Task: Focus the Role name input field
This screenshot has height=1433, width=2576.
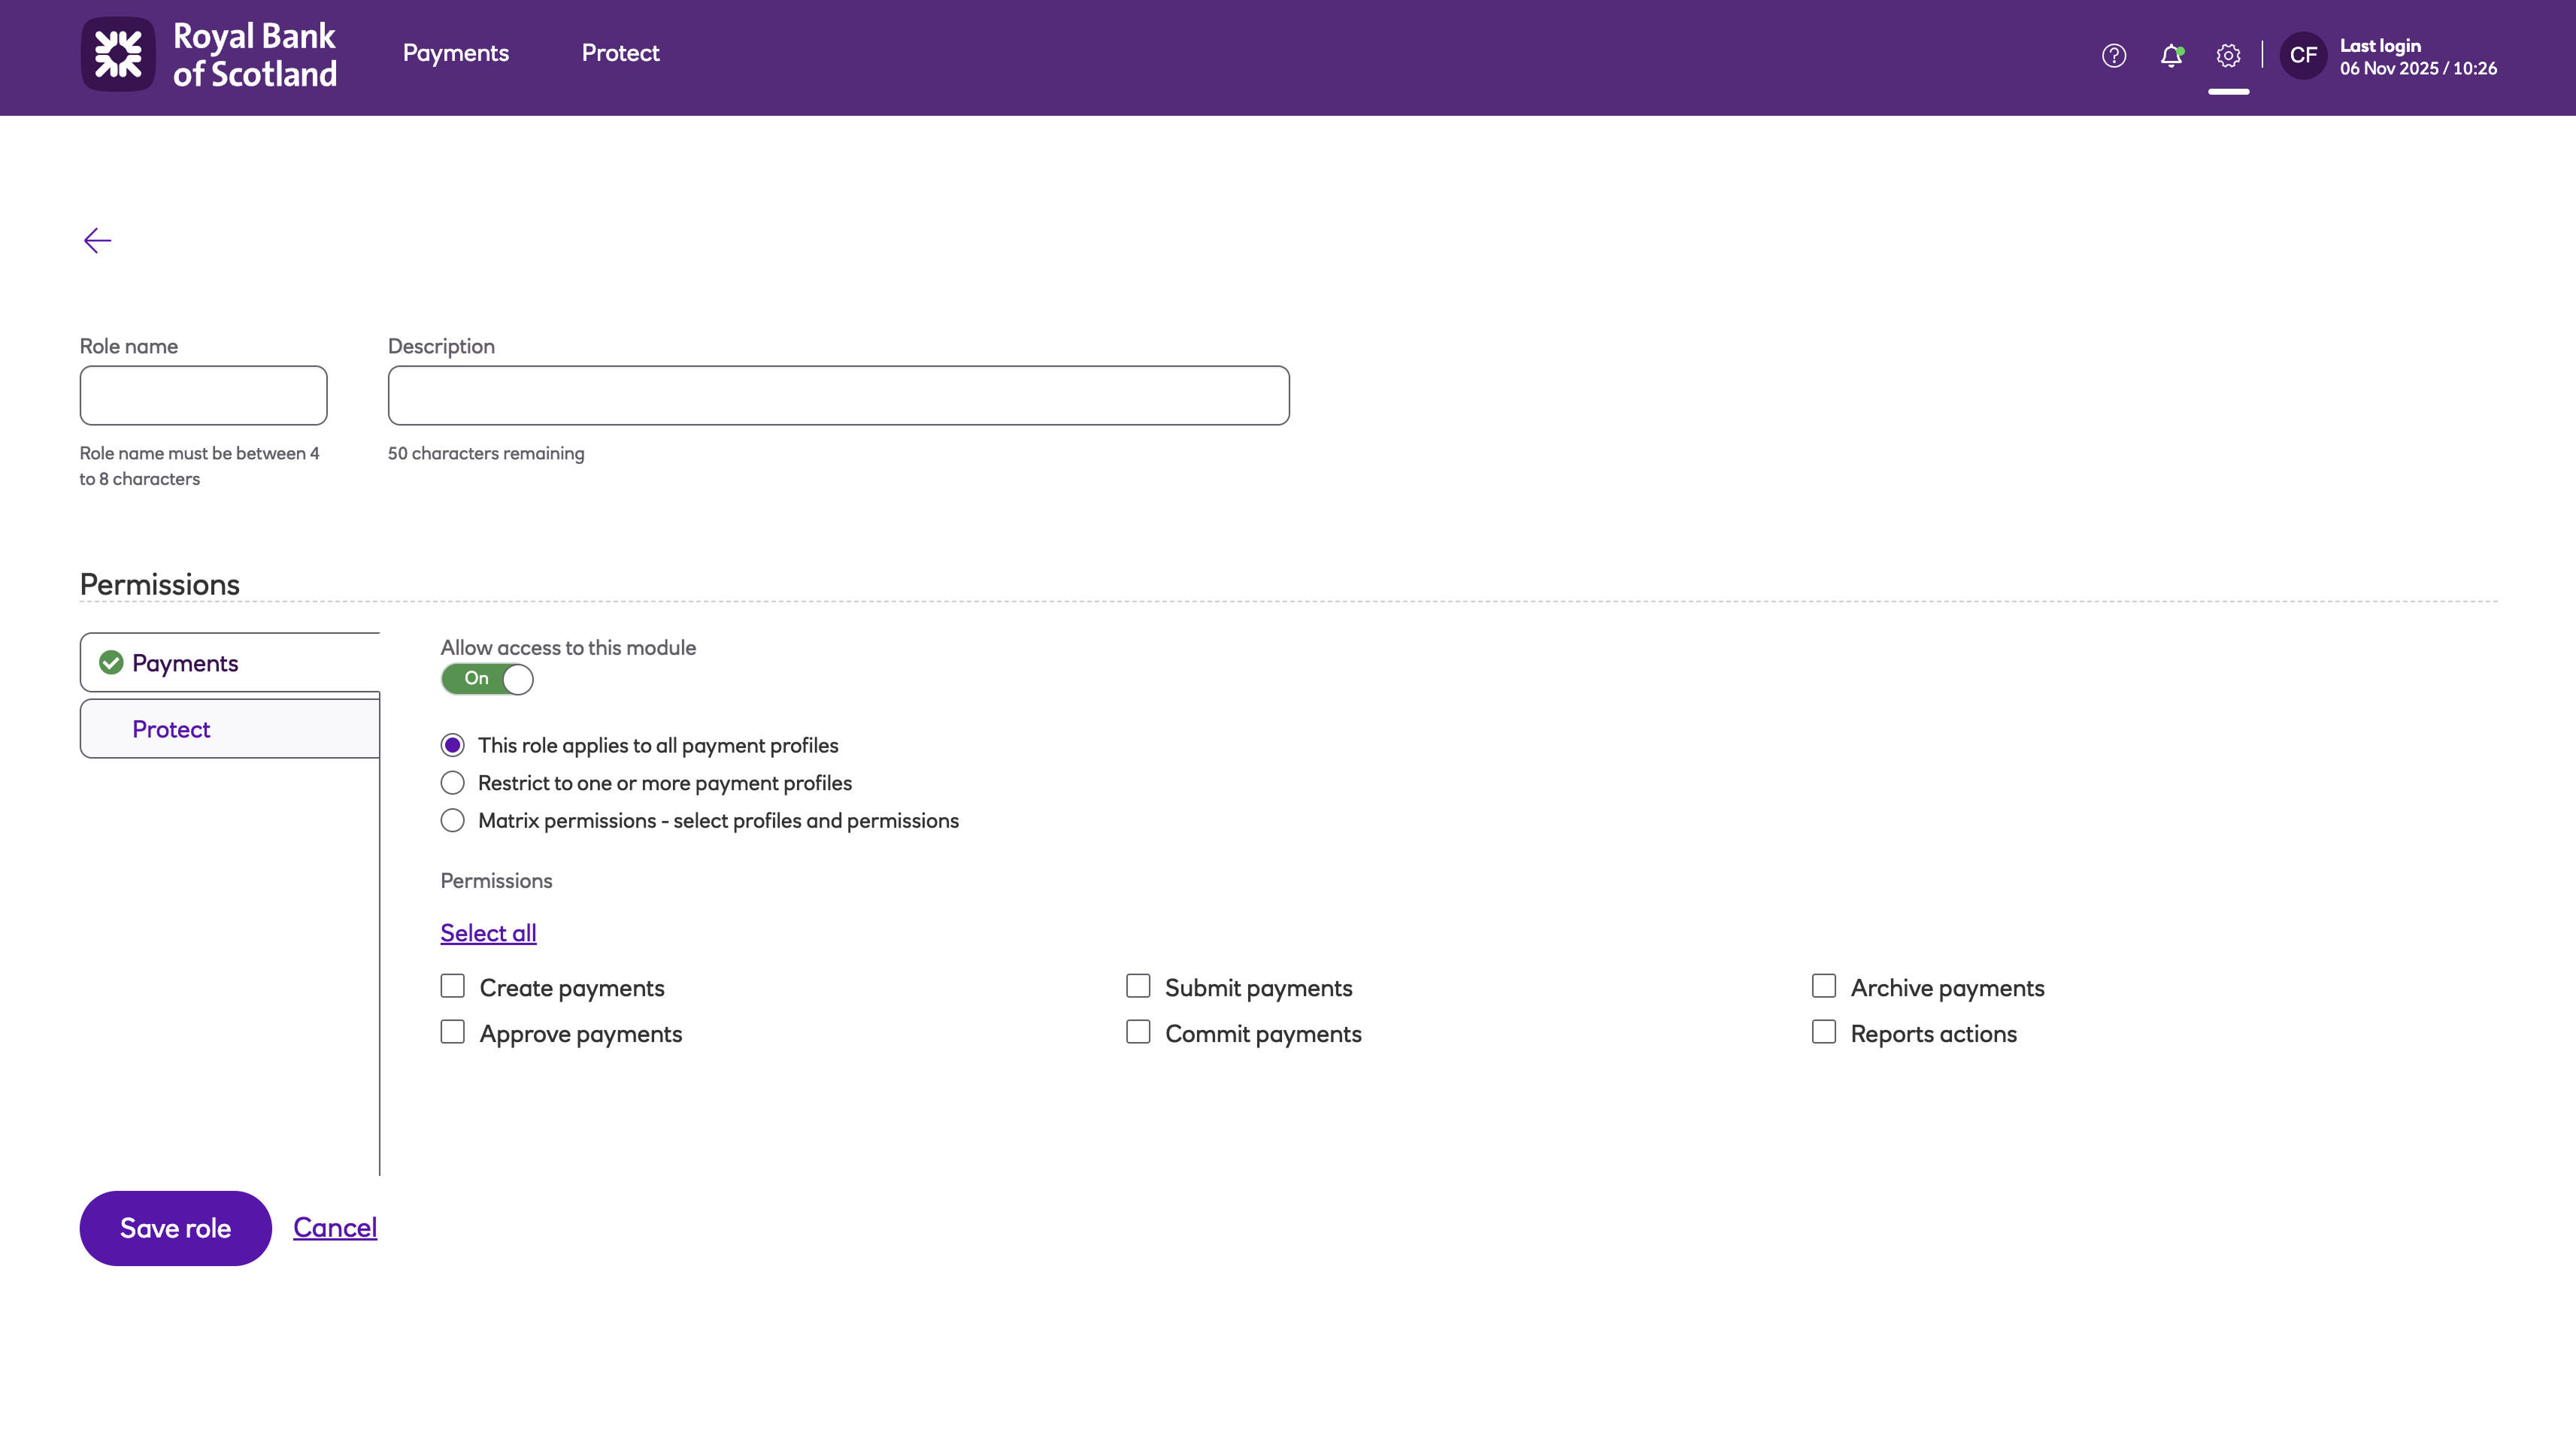Action: click(203, 395)
